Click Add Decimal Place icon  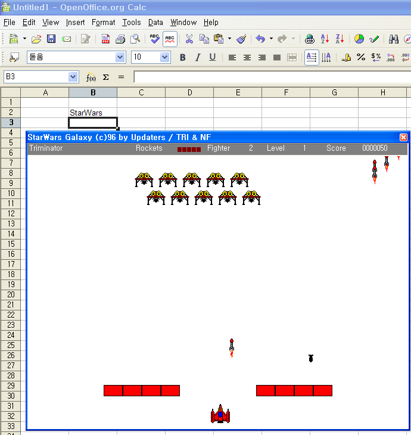pyautogui.click(x=391, y=57)
